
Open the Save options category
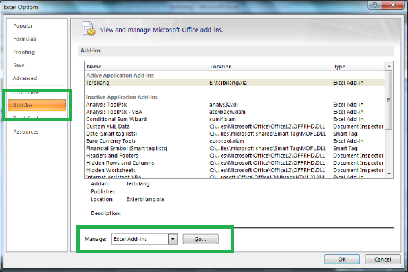click(x=19, y=65)
